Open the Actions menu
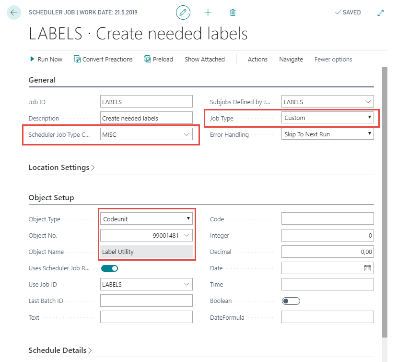Screen dimensions: 397x362 click(x=257, y=59)
